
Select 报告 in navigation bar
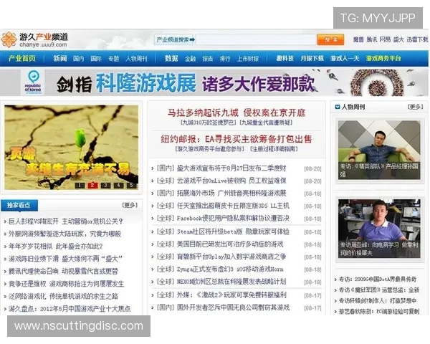pyautogui.click(x=208, y=59)
